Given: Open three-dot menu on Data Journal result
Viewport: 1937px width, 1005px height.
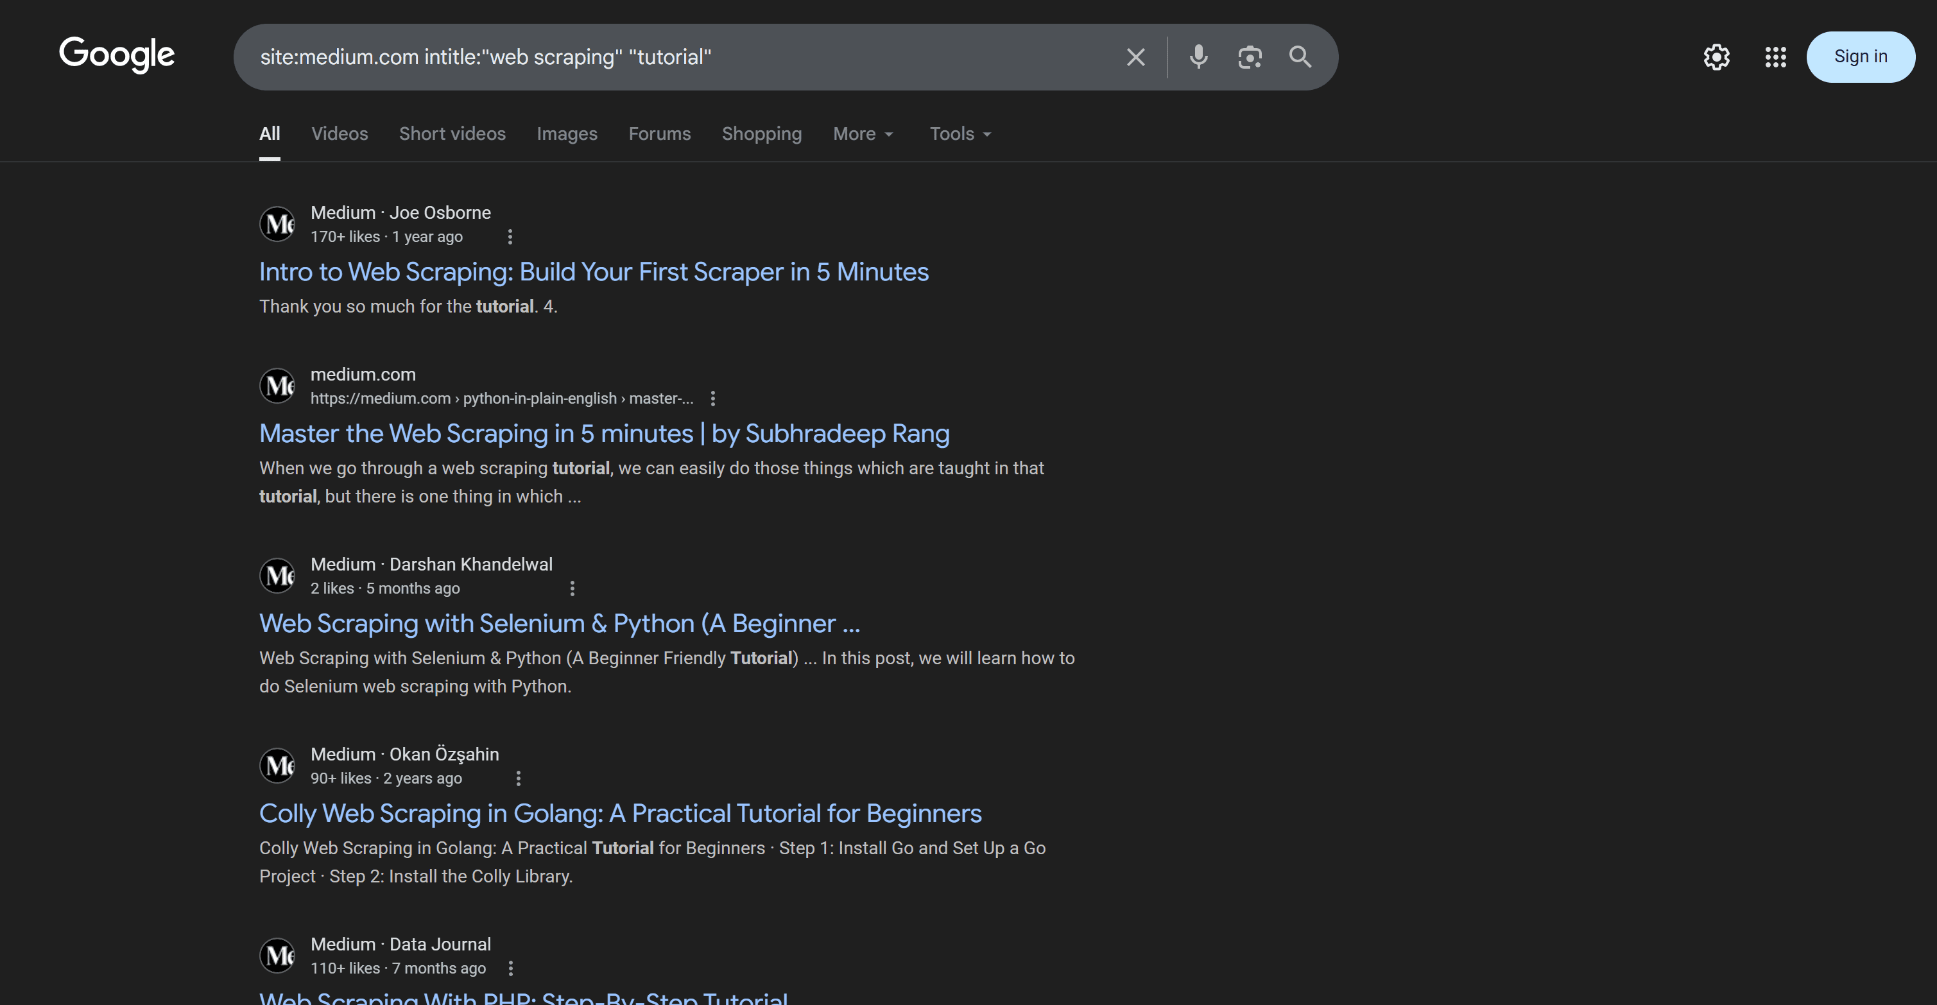Looking at the screenshot, I should pyautogui.click(x=512, y=969).
